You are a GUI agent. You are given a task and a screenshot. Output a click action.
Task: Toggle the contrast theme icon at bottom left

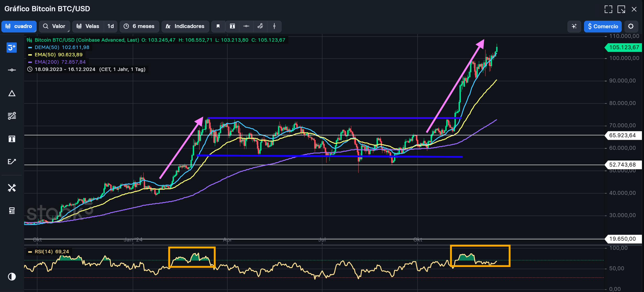(12, 277)
